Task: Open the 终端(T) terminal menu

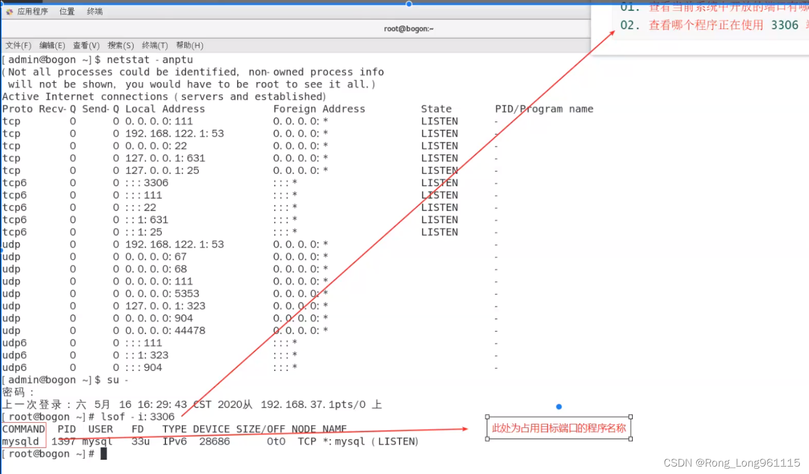Action: point(155,46)
